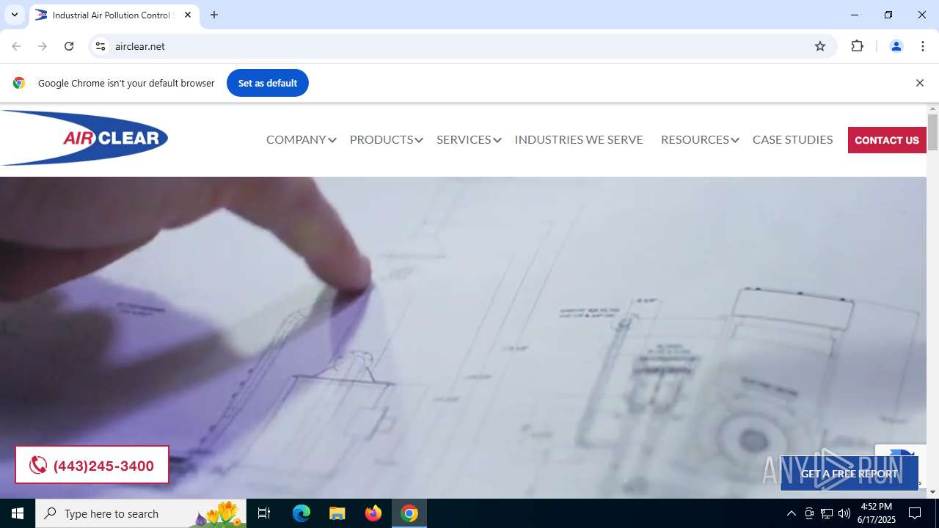Image resolution: width=939 pixels, height=528 pixels.
Task: Bookmark this page with the star icon
Action: pos(820,46)
